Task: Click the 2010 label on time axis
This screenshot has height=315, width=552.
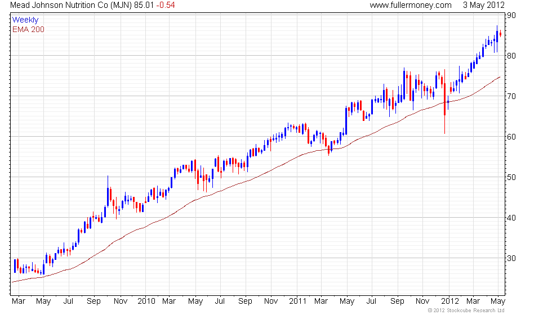Action: pos(146,301)
